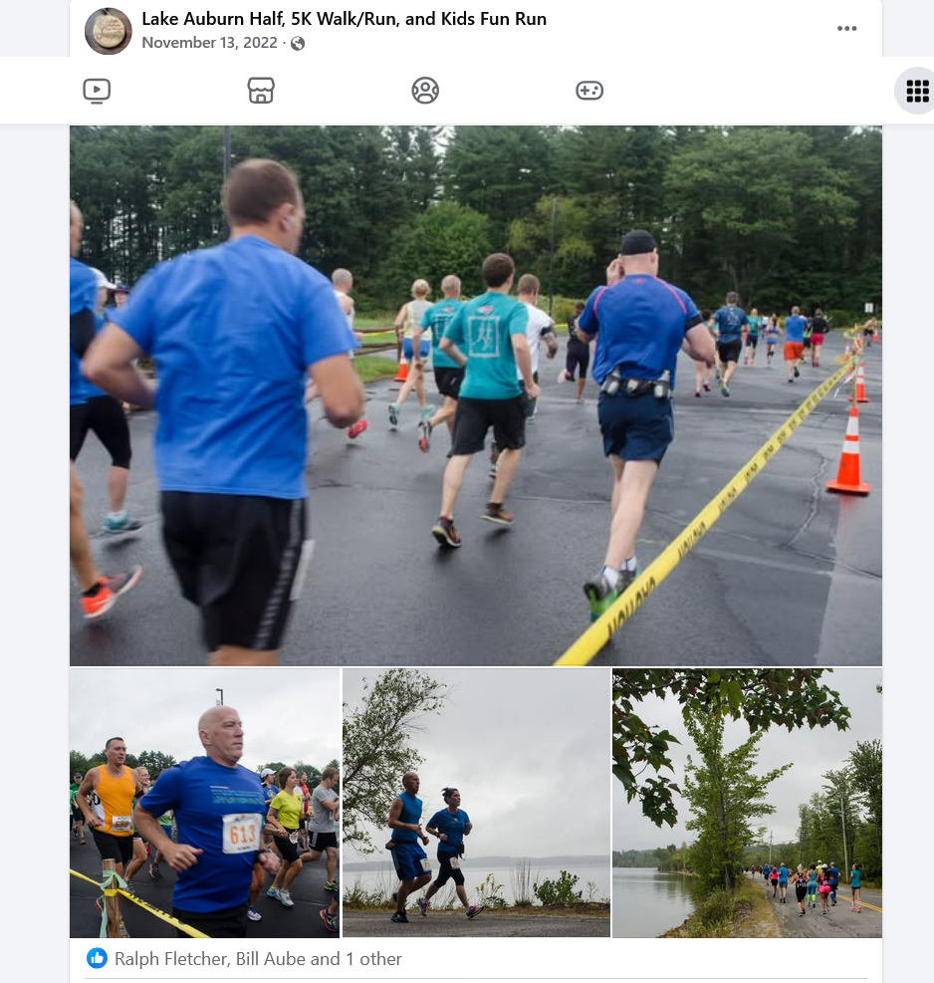Open post options three-dot menu
The height and width of the screenshot is (983, 934).
[x=846, y=28]
